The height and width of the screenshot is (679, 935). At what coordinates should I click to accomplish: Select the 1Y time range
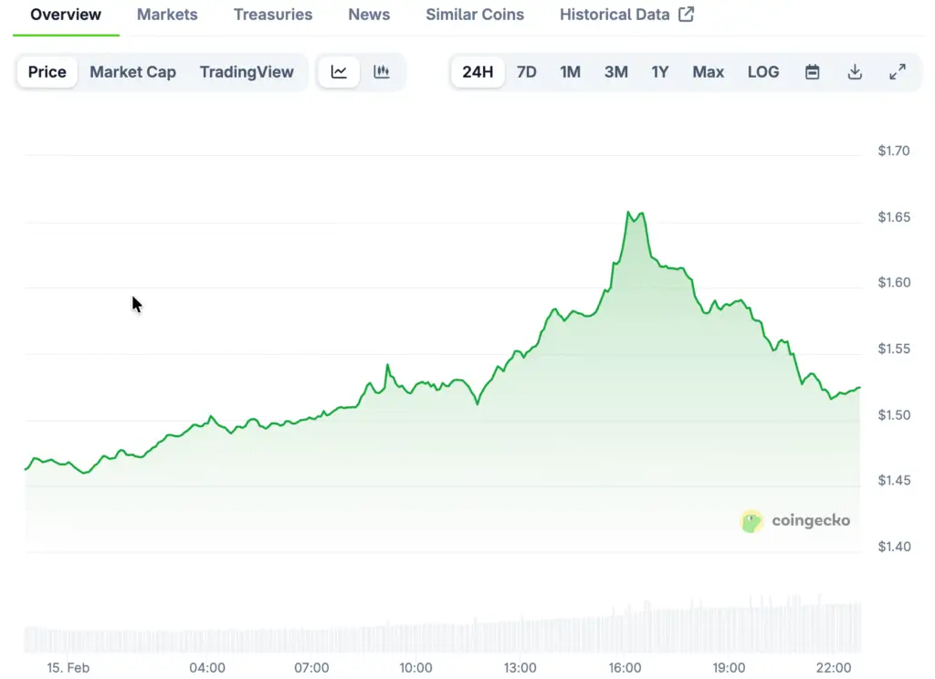coord(660,72)
